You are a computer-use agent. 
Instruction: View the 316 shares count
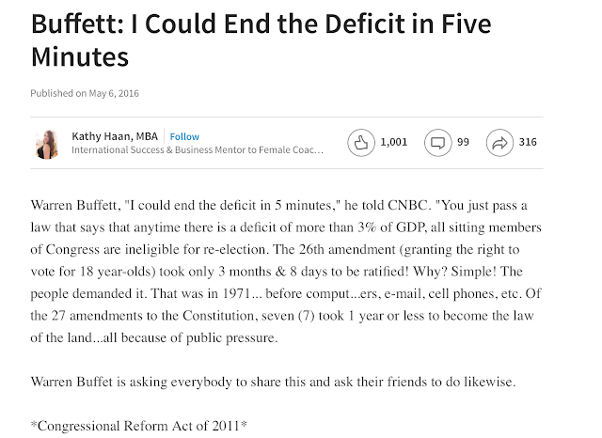click(x=528, y=142)
